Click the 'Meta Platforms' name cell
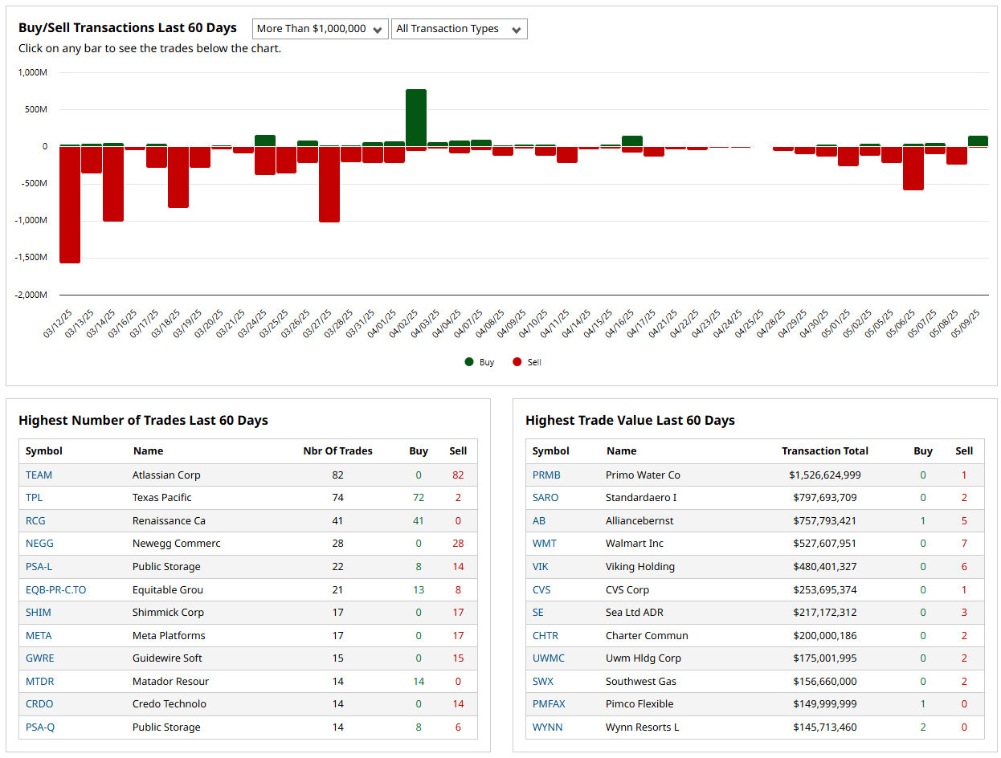 [x=169, y=635]
